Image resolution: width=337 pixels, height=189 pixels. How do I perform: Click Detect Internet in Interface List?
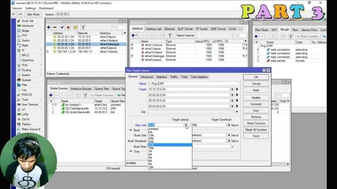pos(185,35)
